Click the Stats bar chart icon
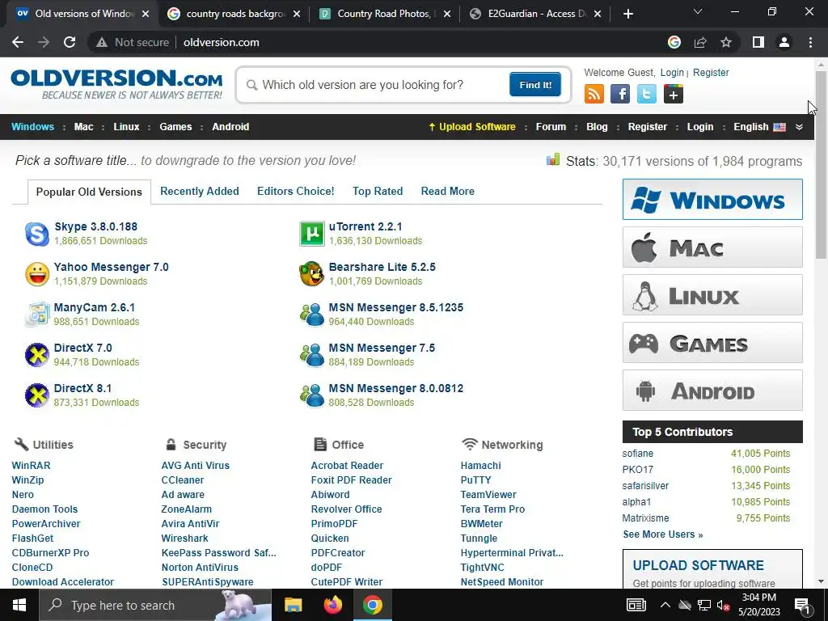 (553, 159)
